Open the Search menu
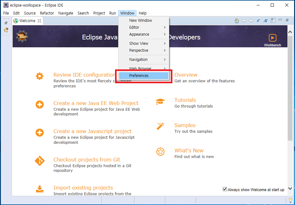Screen dimensions: 295x205 coord(83,13)
